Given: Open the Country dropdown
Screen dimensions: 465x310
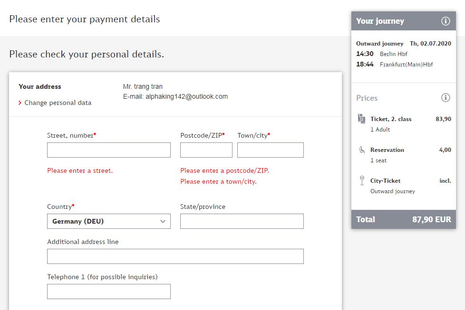Looking at the screenshot, I should 109,221.
